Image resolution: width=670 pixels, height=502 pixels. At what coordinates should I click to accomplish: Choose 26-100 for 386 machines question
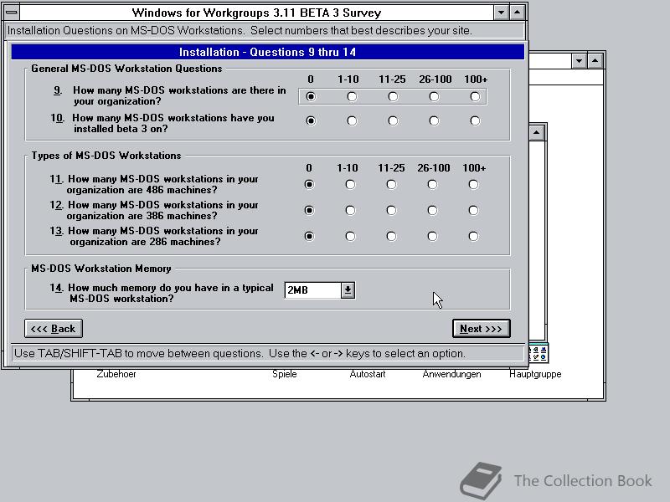click(x=432, y=211)
